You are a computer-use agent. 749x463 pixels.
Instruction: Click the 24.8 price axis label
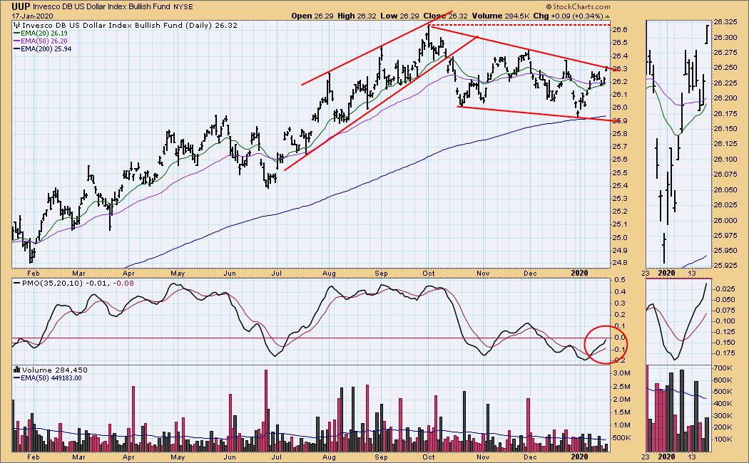pyautogui.click(x=620, y=264)
